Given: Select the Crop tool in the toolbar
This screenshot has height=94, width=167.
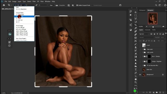Looking at the screenshot, I should tap(135, 25).
